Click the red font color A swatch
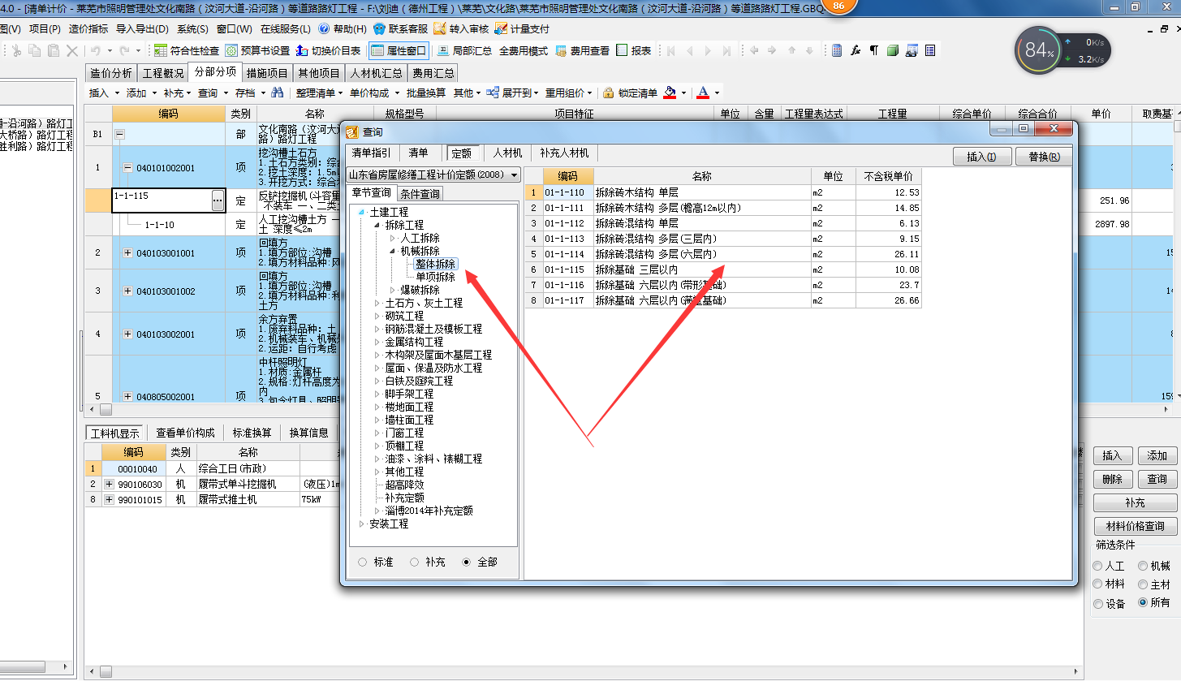1181x681 pixels. (703, 93)
